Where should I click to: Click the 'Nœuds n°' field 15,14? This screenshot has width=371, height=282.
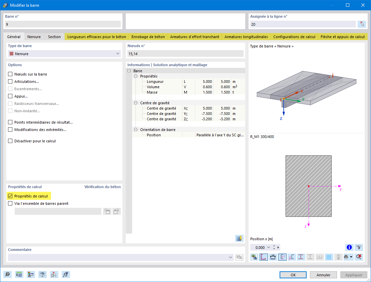coord(185,54)
